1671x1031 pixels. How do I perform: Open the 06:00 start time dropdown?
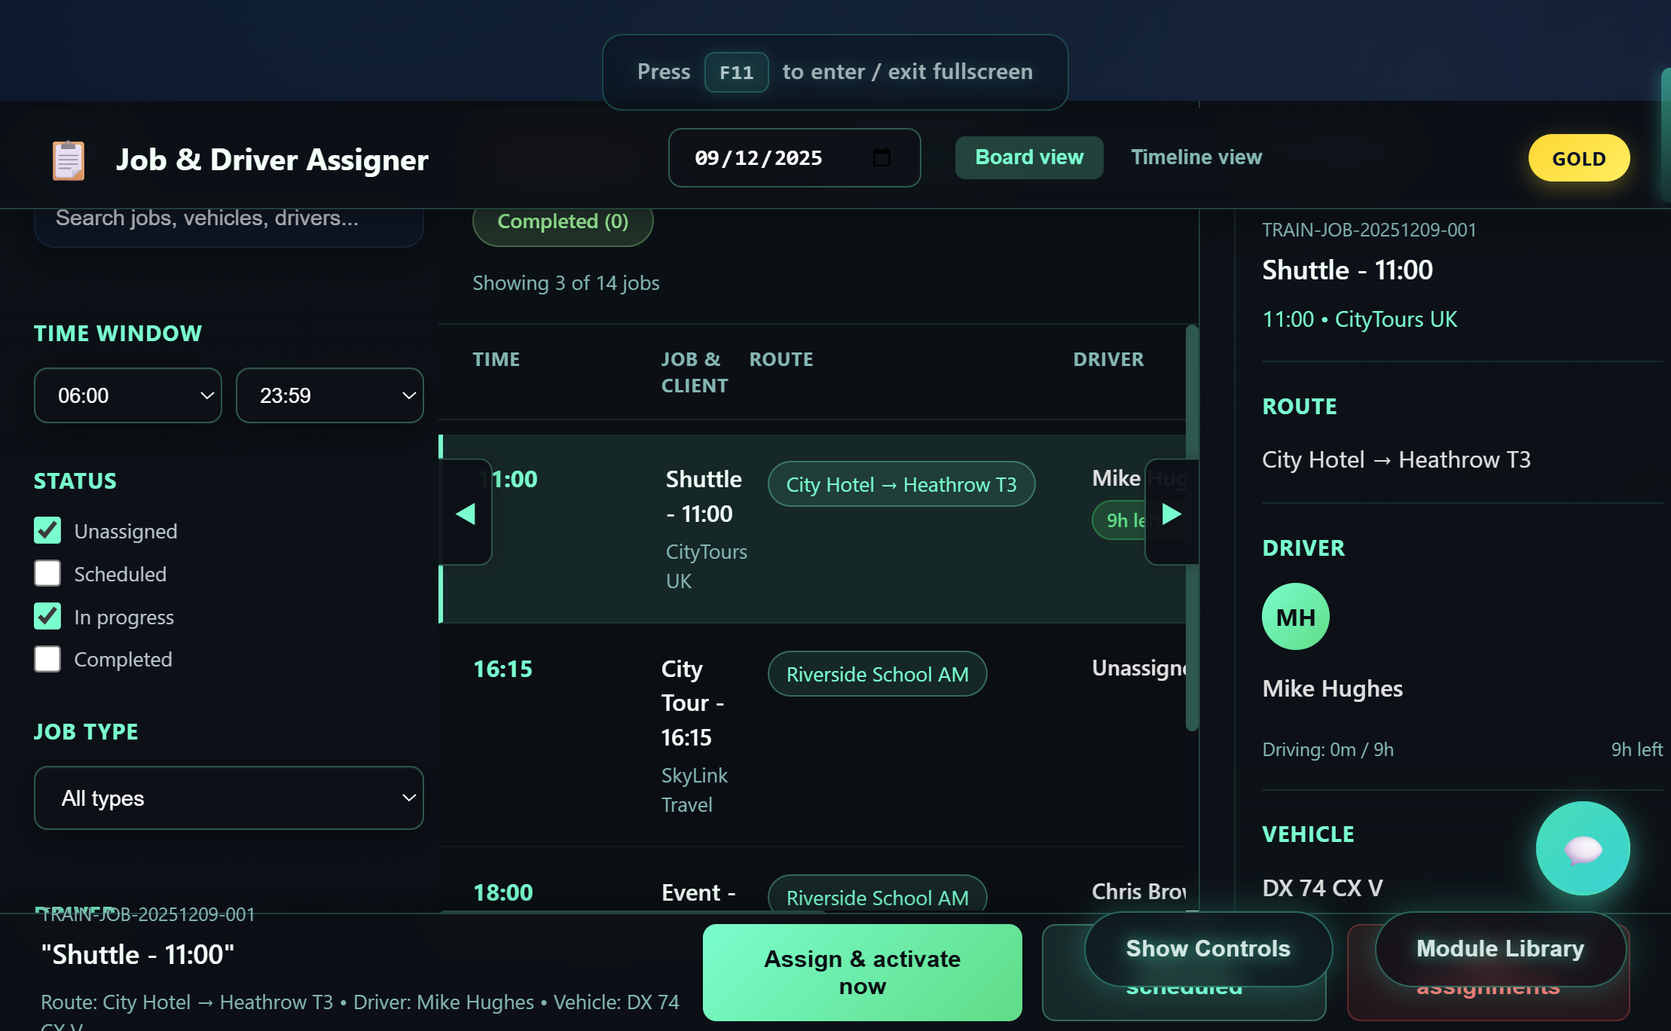(128, 395)
